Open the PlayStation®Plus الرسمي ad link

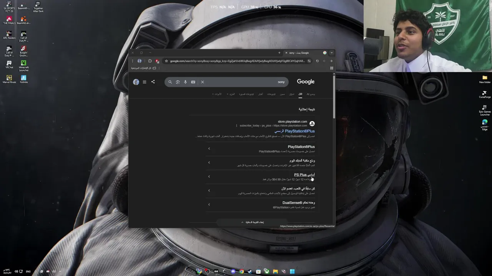pyautogui.click(x=295, y=131)
